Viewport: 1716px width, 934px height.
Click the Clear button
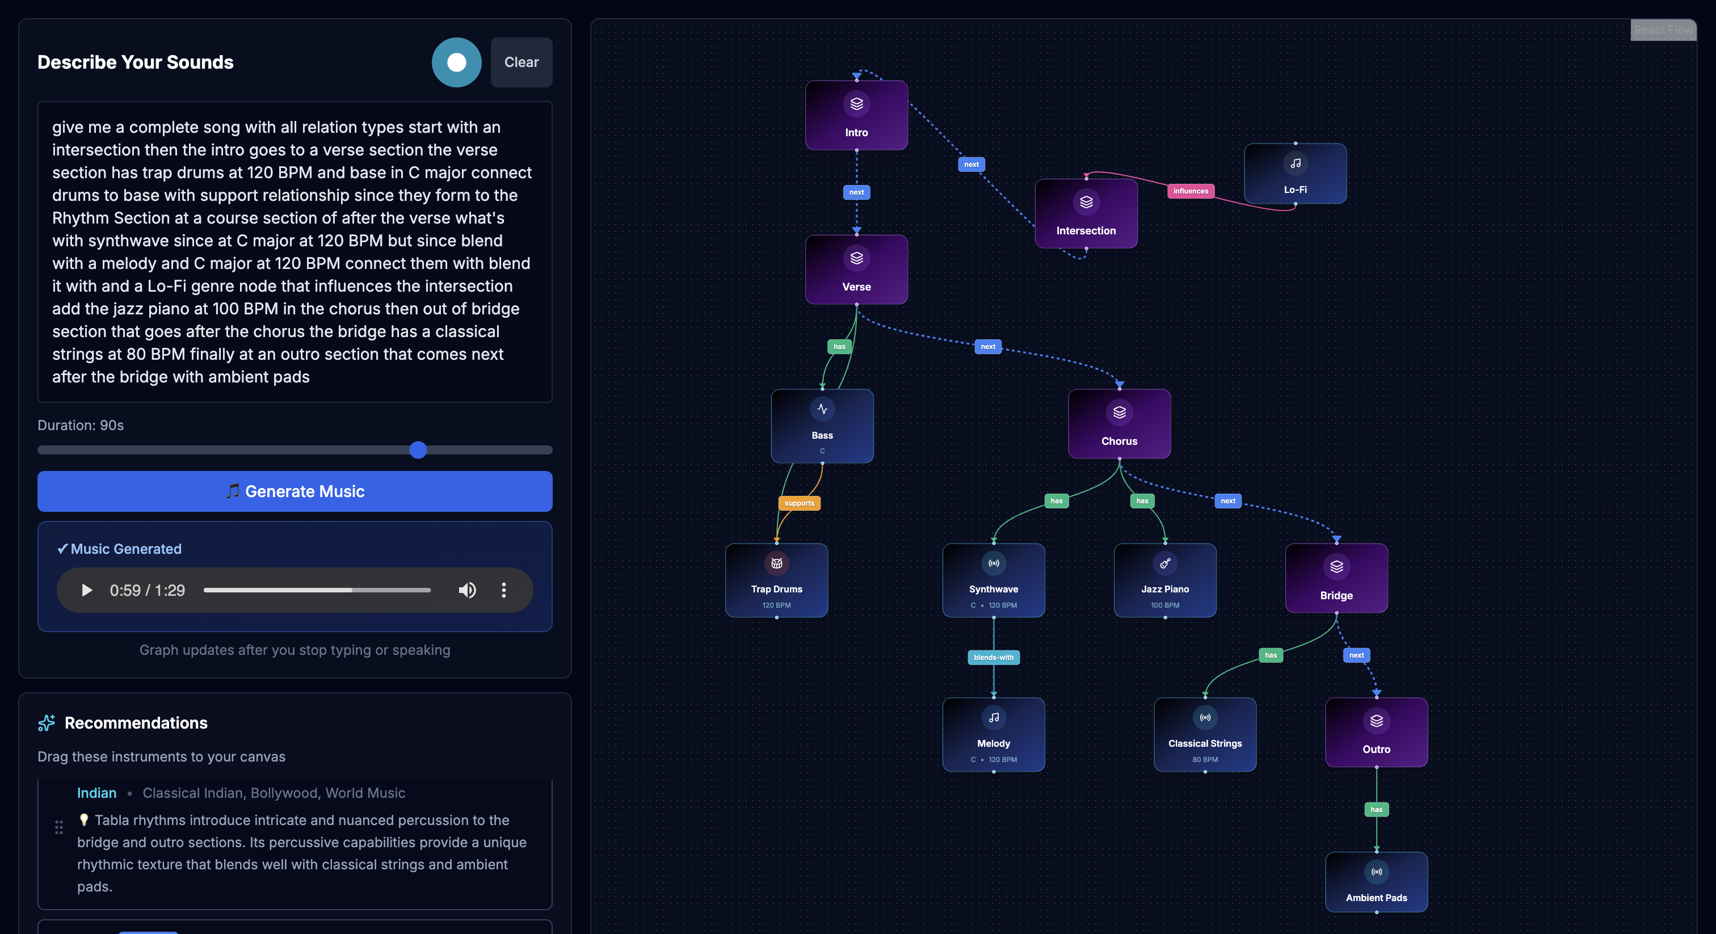click(521, 62)
